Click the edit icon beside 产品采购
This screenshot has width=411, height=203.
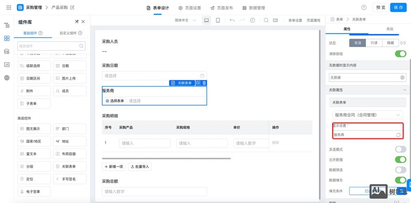pyautogui.click(x=72, y=8)
